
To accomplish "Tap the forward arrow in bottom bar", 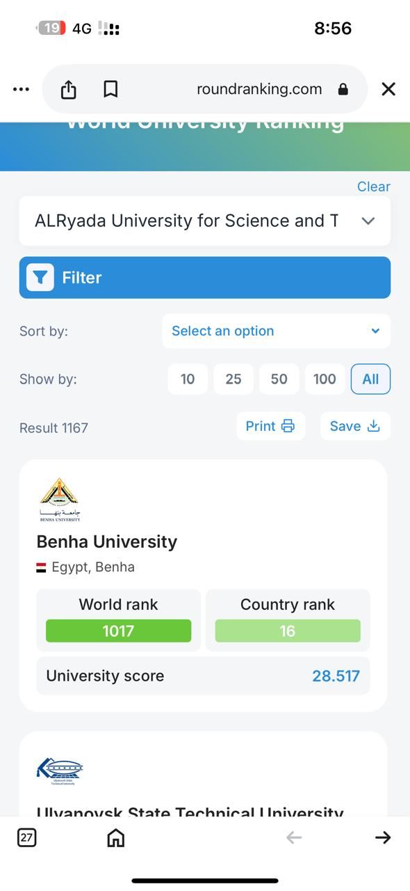I will [x=383, y=837].
